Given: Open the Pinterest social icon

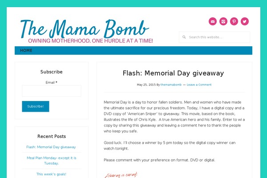Looking at the screenshot, I should (x=234, y=21).
